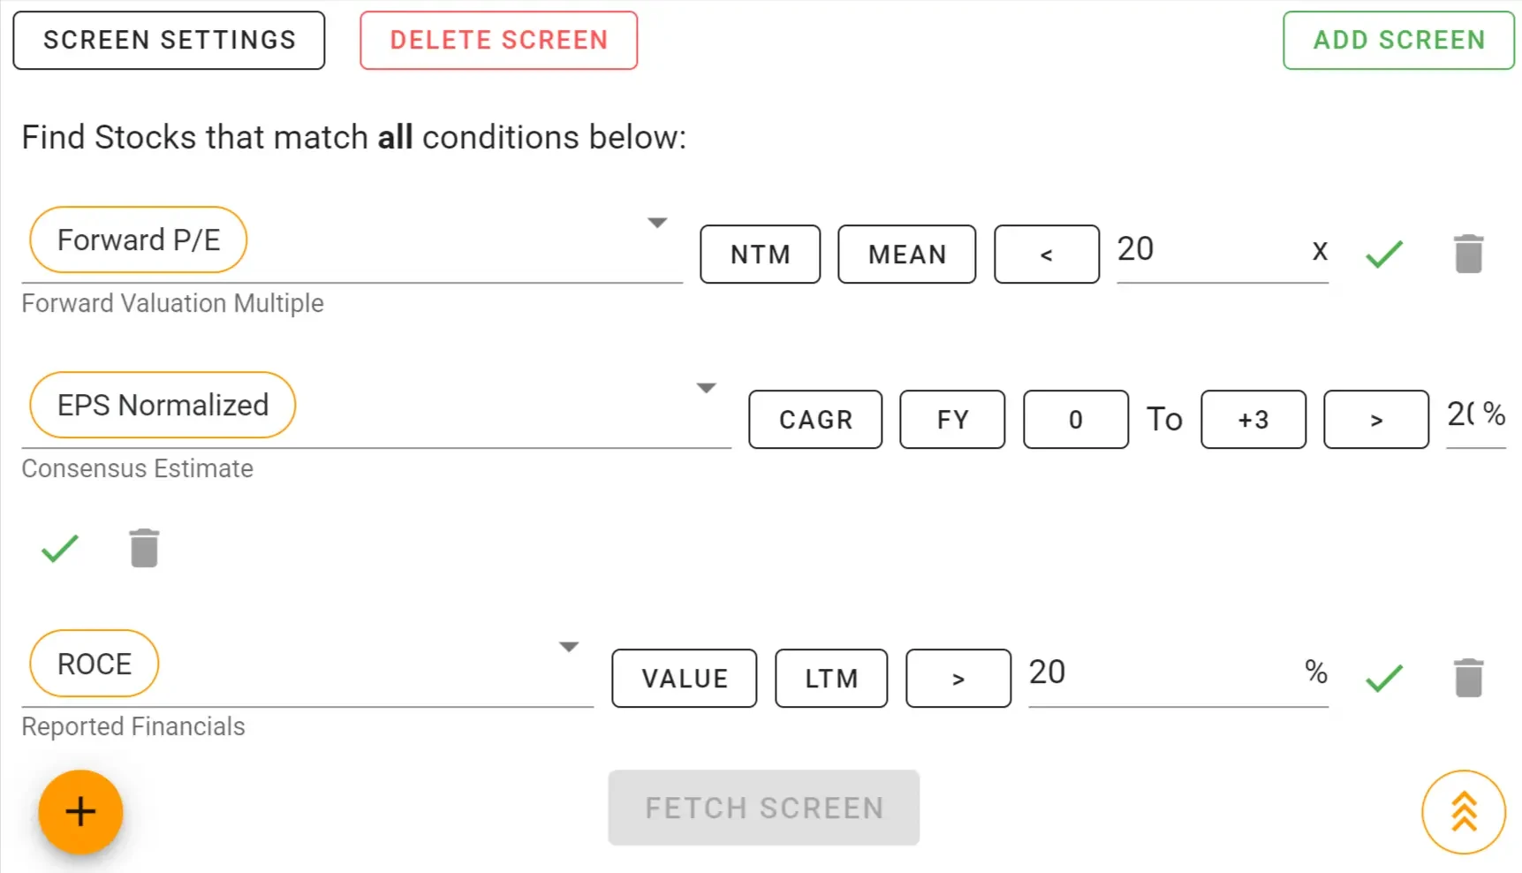Image resolution: width=1522 pixels, height=873 pixels.
Task: Toggle the CAGR calculation button
Action: pos(814,420)
